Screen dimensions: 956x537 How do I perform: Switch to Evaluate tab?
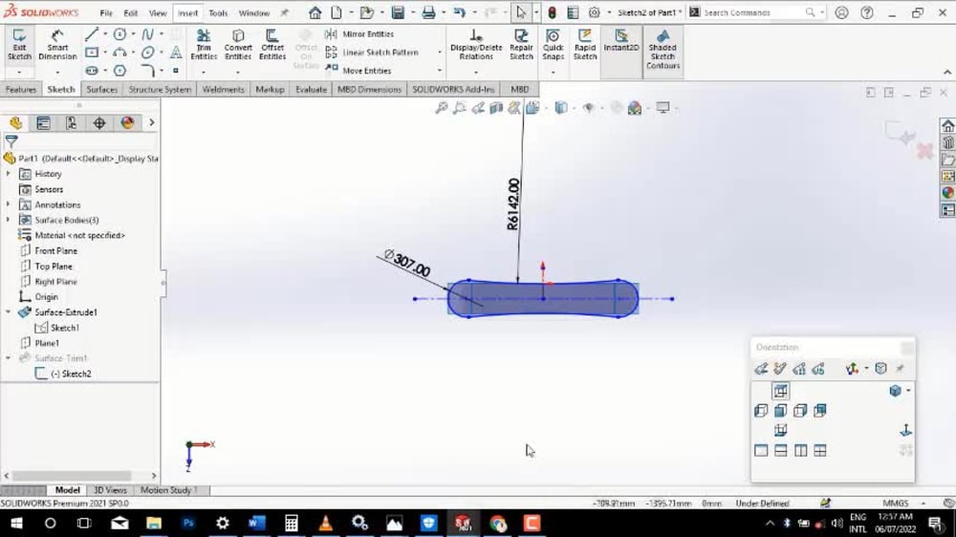(311, 90)
